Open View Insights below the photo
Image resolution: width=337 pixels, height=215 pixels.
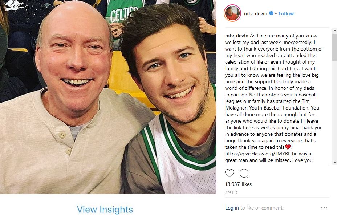[105, 209]
